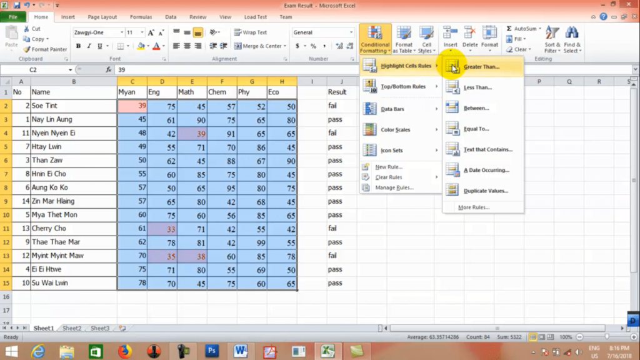Click the Insert Function fx icon
This screenshot has width=640, height=360.
(x=109, y=70)
